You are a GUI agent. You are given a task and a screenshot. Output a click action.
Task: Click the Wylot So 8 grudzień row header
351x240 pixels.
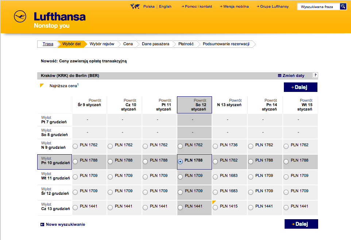[55, 132]
